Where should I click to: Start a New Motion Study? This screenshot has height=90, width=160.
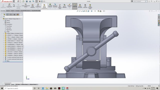[x=60, y=6]
